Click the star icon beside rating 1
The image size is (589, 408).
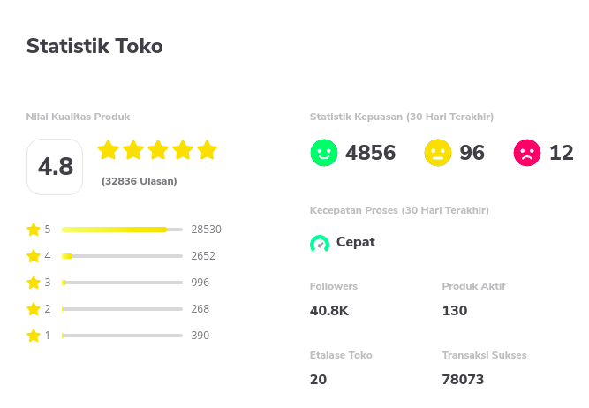point(34,336)
